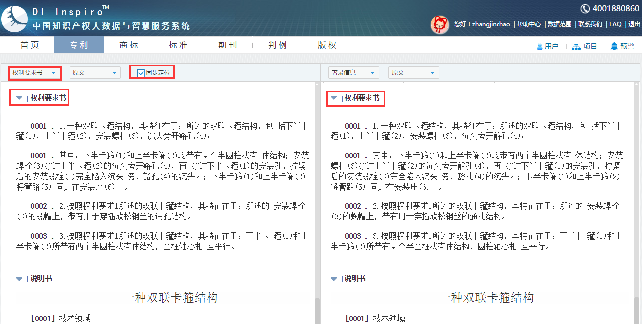642x324 pixels.
Task: Open the left 原文 language dropdown
Action: (x=95, y=73)
